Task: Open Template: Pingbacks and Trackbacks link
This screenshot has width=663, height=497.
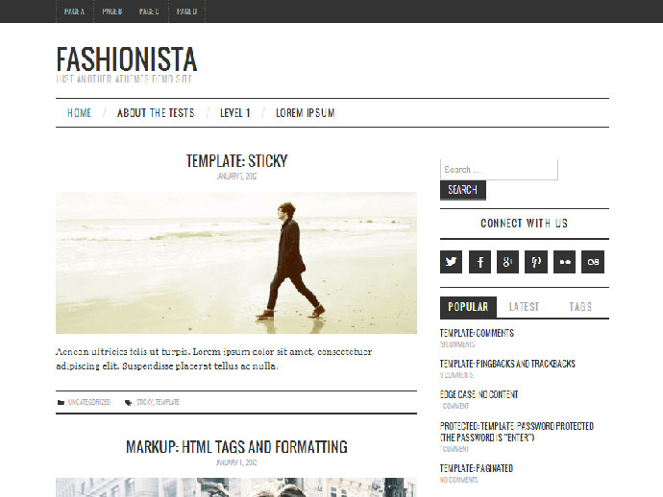Action: click(x=507, y=364)
